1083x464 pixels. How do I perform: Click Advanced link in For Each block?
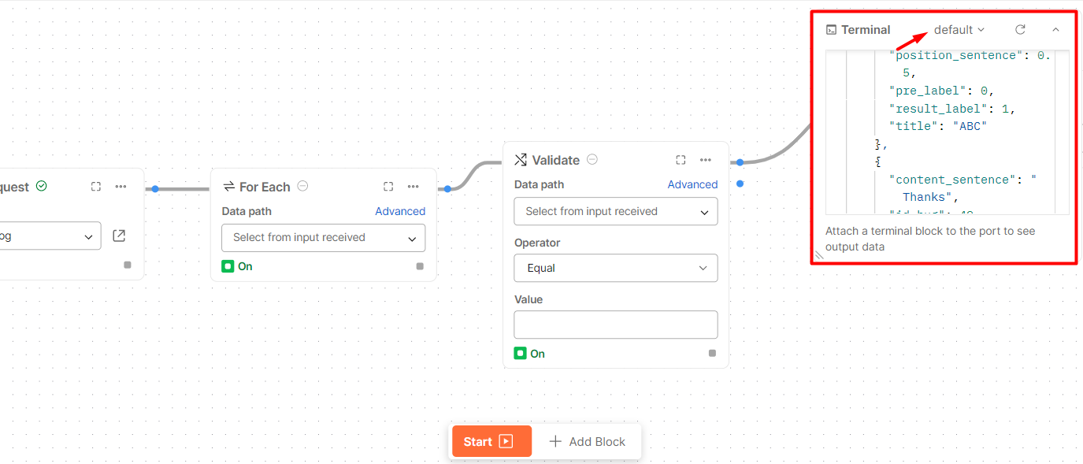[400, 211]
